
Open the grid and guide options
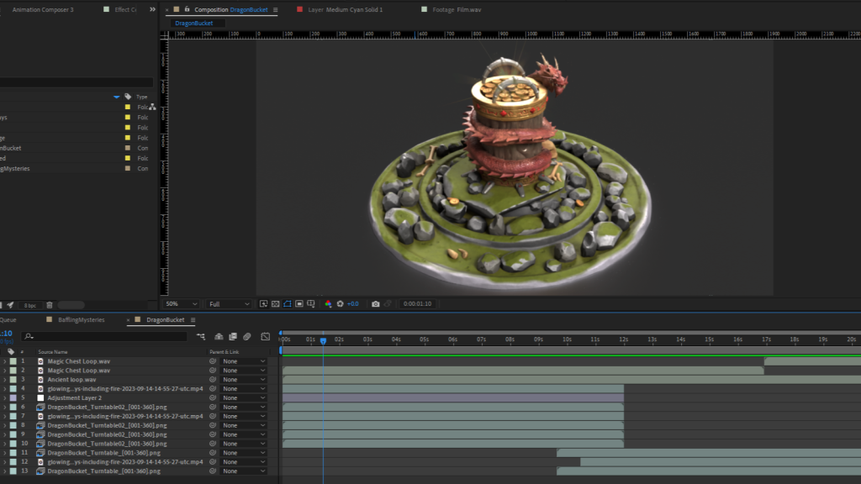[x=312, y=303]
